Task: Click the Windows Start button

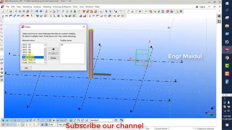Action: pyautogui.click(x=227, y=3)
